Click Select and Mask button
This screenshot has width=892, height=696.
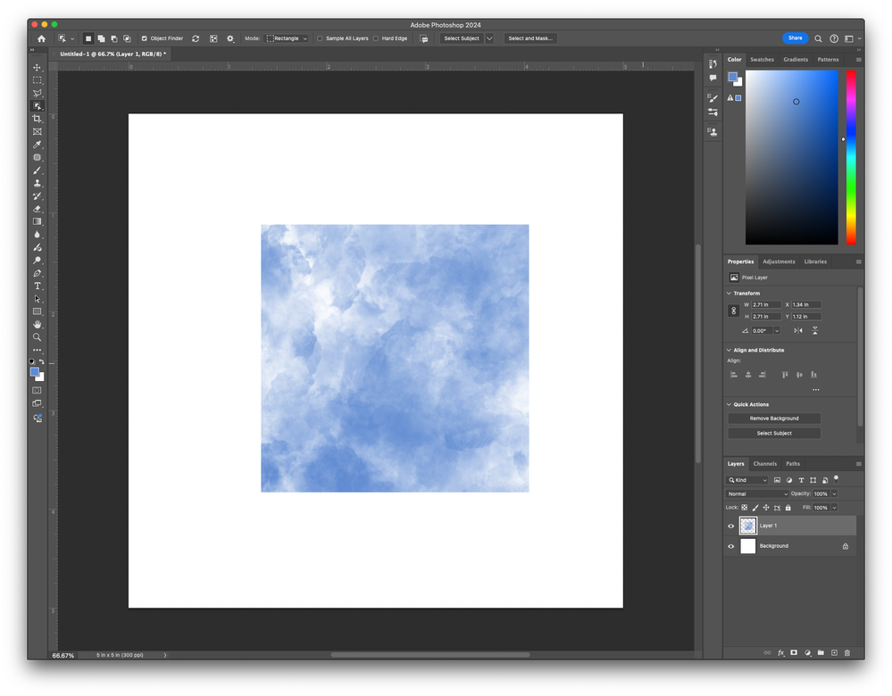(530, 38)
